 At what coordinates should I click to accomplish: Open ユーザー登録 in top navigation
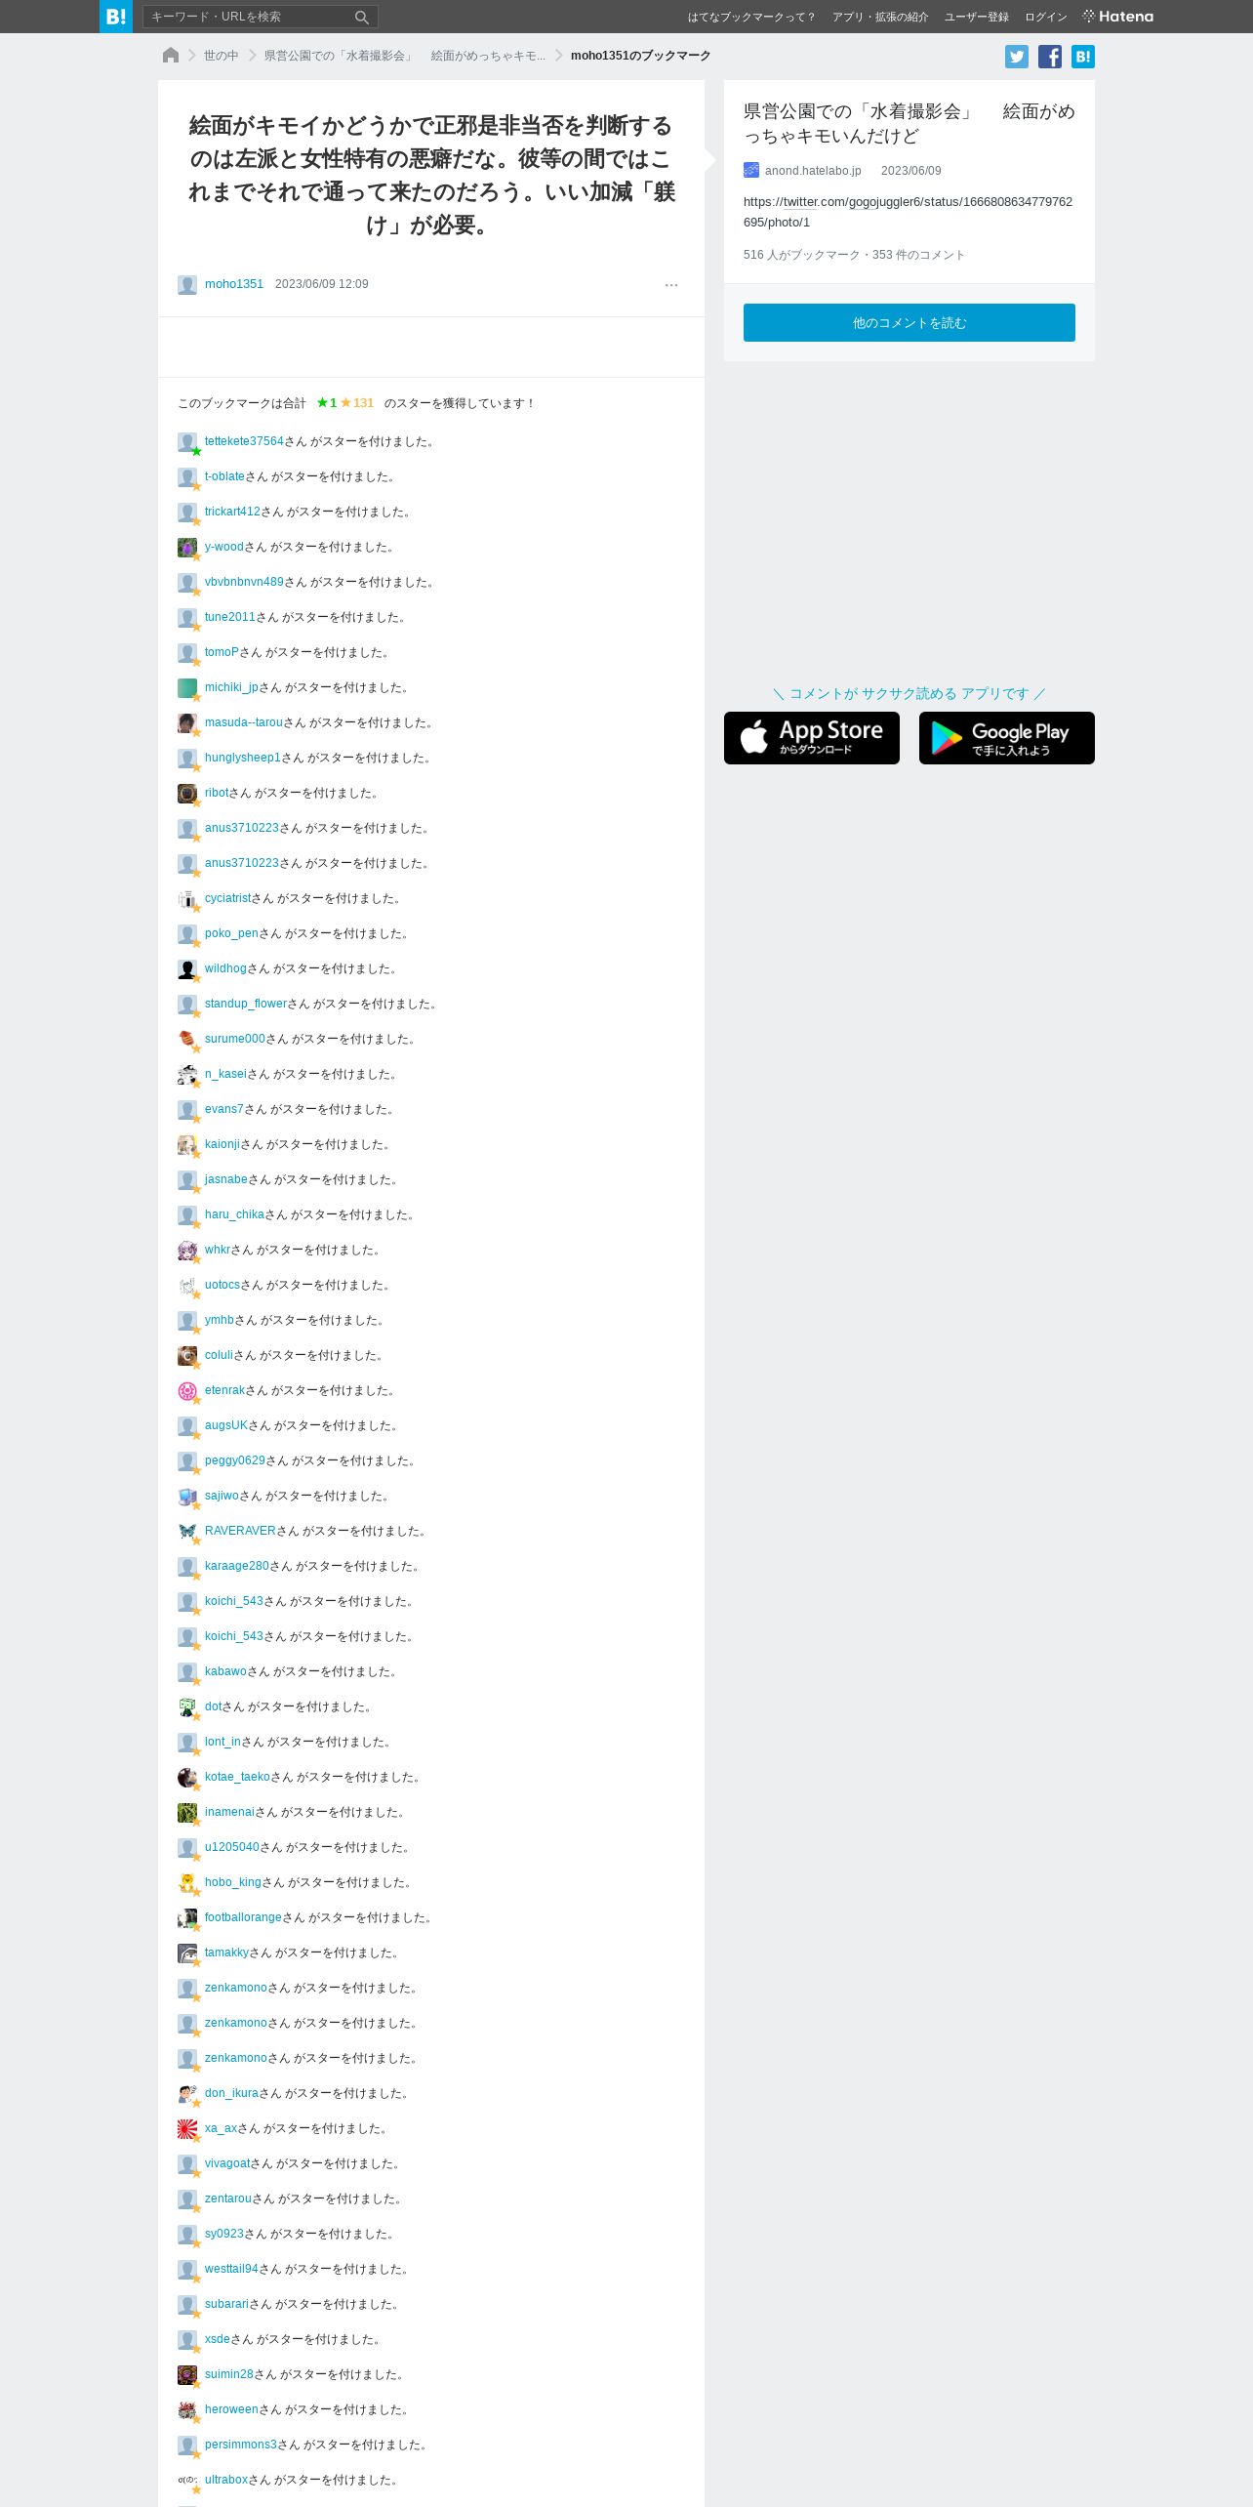pos(977,17)
